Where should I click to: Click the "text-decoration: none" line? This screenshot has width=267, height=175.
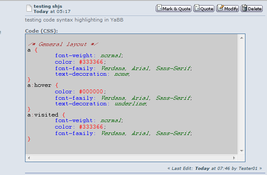(92, 74)
